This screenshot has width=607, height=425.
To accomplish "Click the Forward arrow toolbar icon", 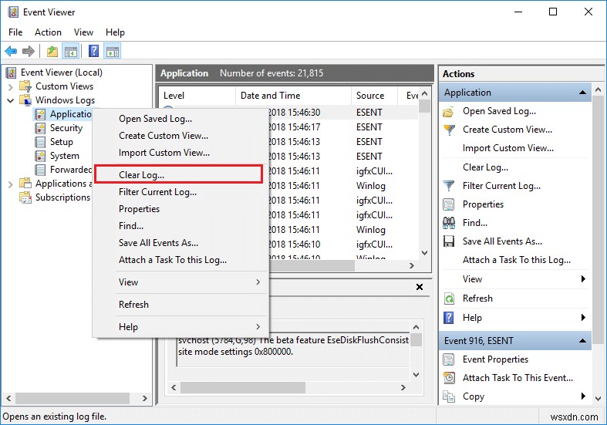I will pyautogui.click(x=29, y=51).
